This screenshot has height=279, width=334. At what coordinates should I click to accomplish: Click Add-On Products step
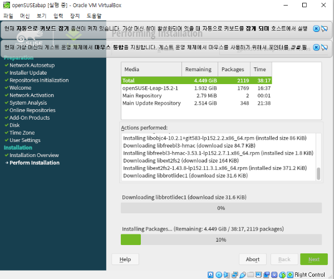click(x=30, y=118)
